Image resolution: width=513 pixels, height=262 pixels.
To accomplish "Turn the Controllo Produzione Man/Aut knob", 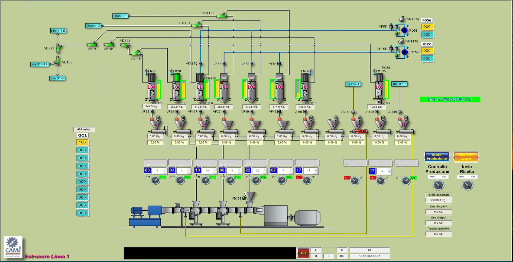I will [x=438, y=185].
